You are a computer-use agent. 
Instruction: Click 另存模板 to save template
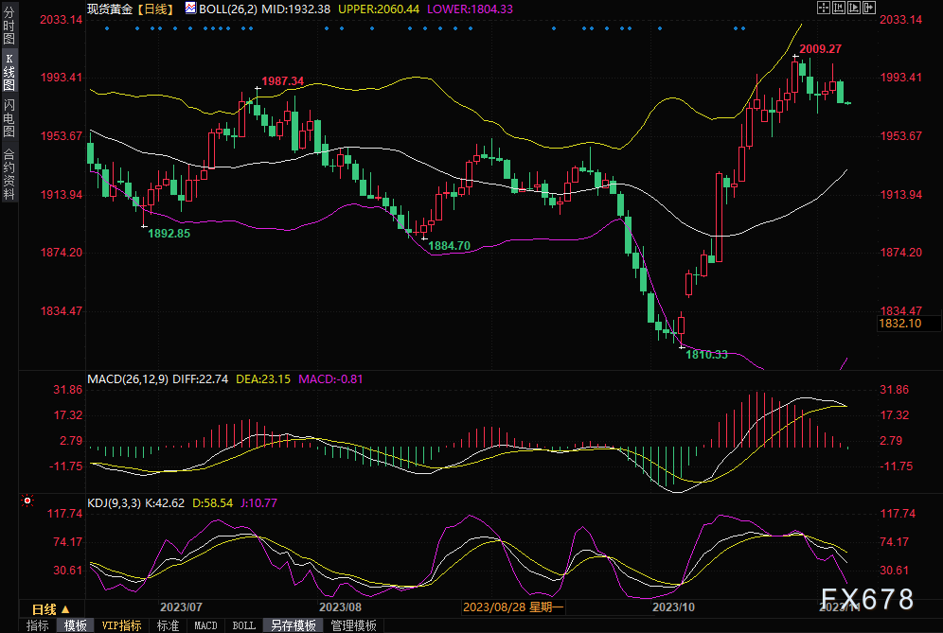point(293,625)
